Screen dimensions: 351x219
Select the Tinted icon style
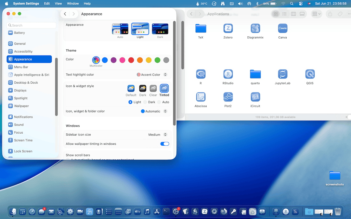point(164,89)
